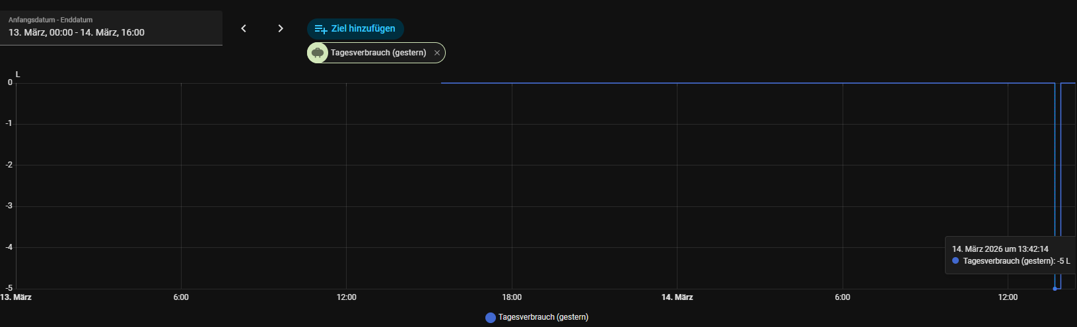Click the -3 value on the y-axis

9,206
